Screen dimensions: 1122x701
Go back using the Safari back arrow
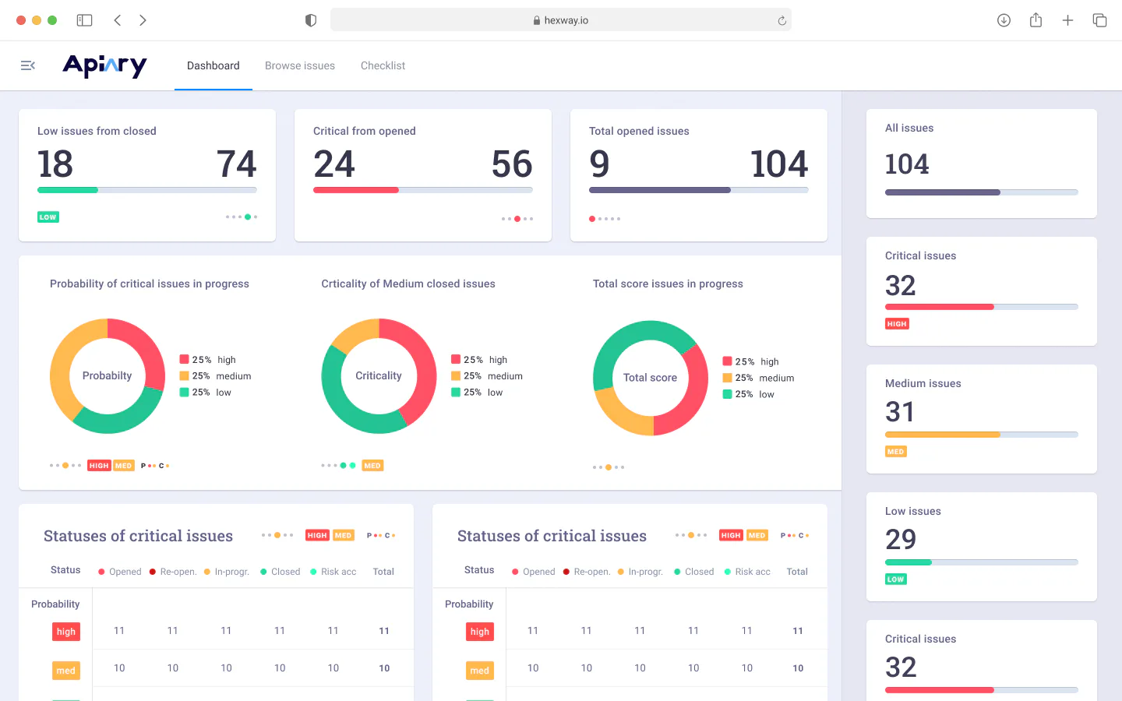[118, 20]
